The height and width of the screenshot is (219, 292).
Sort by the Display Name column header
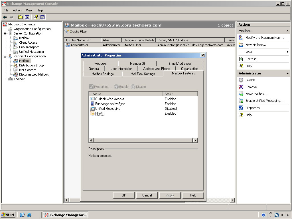(76, 40)
